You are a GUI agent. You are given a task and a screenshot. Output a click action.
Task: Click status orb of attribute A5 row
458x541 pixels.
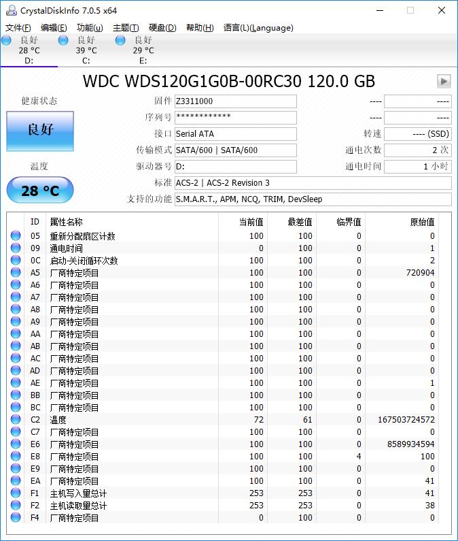pyautogui.click(x=16, y=272)
